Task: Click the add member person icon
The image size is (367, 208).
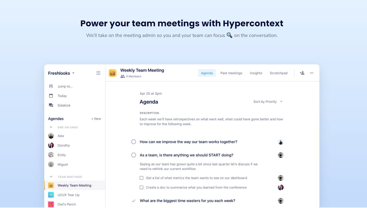Action: tap(302, 73)
